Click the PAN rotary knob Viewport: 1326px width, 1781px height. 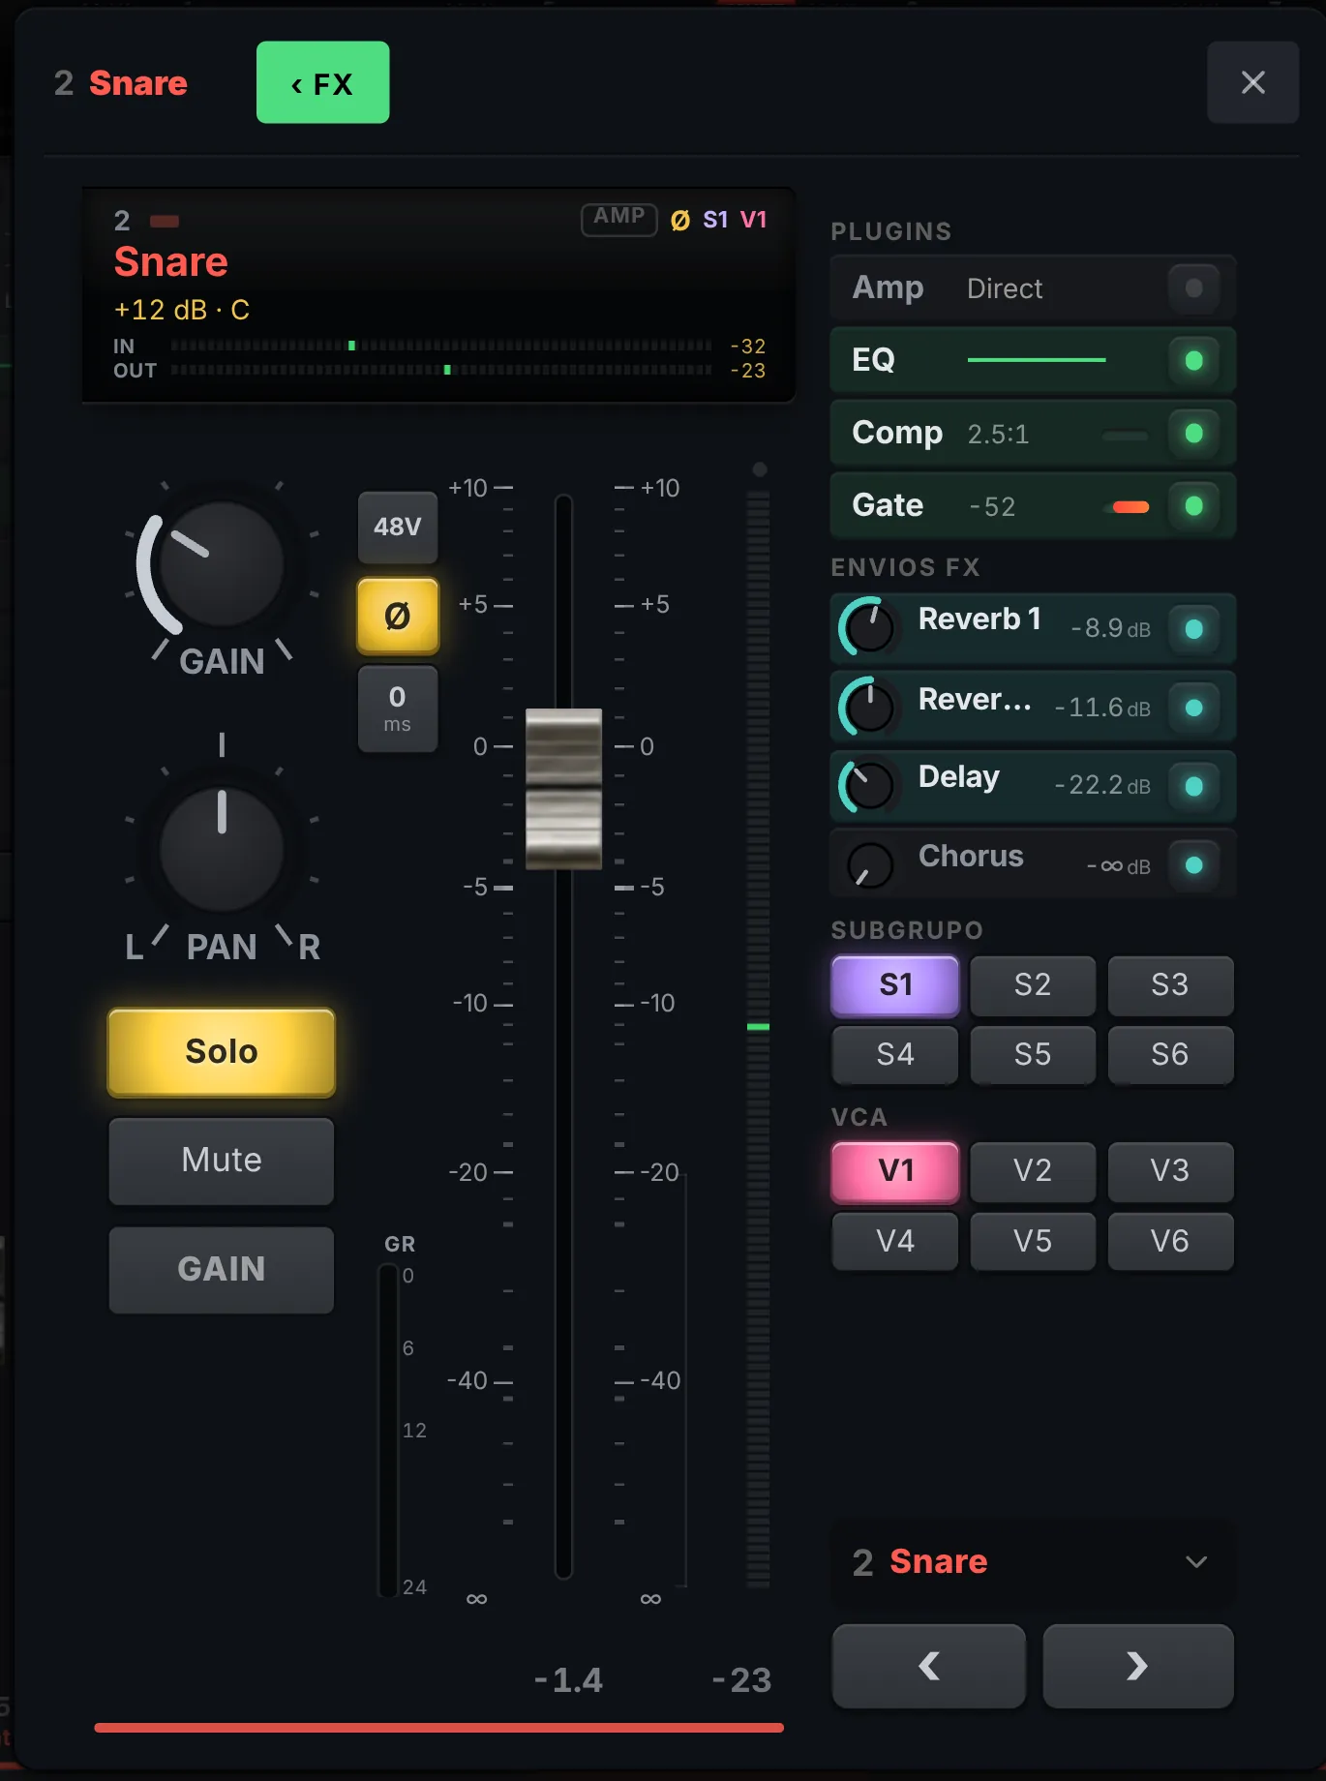pyautogui.click(x=221, y=850)
